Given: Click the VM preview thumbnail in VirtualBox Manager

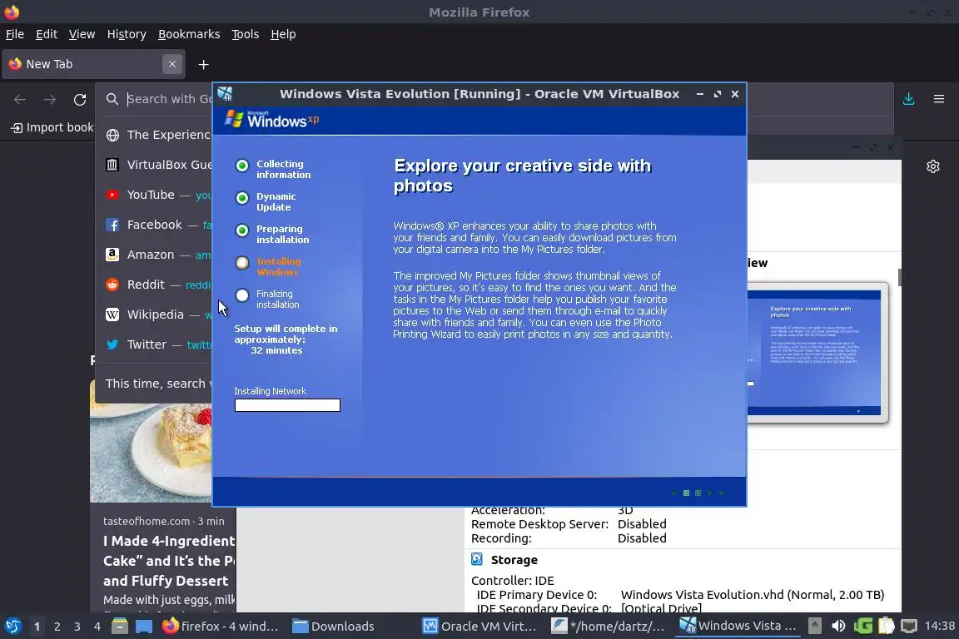Looking at the screenshot, I should [817, 353].
